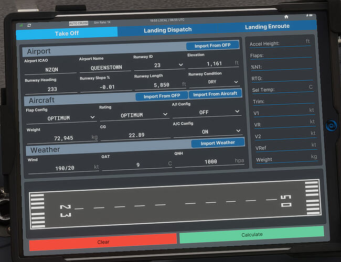Click the RTG output field
The height and width of the screenshot is (262, 341).
tap(282, 78)
